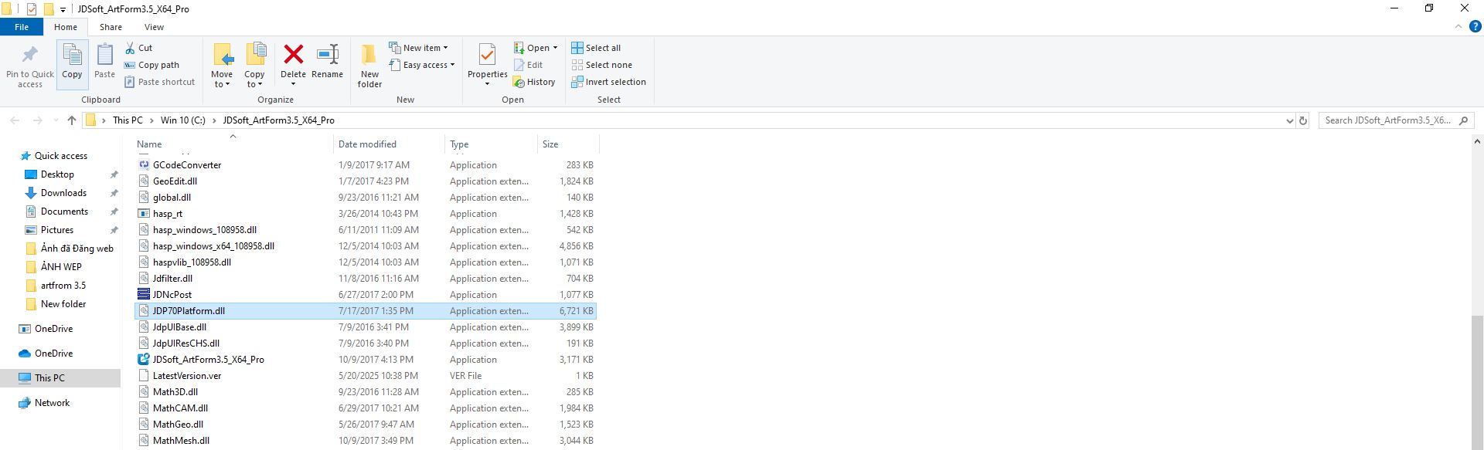Image resolution: width=1484 pixels, height=450 pixels.
Task: Open the Copy to menu
Action: 254,65
